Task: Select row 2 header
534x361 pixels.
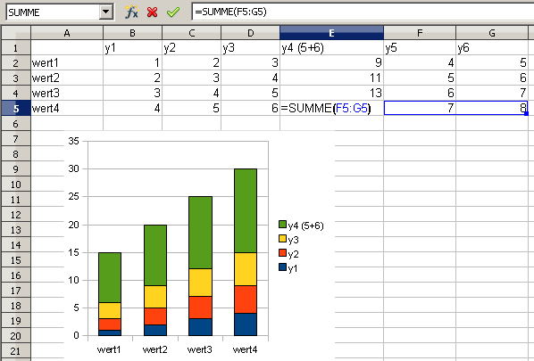Action: click(16, 63)
